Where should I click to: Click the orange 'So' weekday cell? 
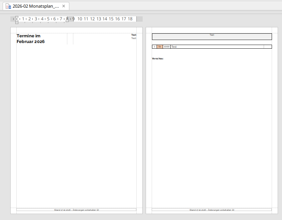point(160,47)
